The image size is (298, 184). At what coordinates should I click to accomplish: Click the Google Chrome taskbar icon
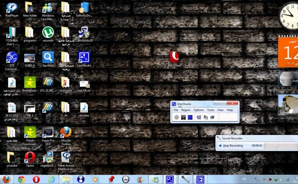(x=21, y=179)
